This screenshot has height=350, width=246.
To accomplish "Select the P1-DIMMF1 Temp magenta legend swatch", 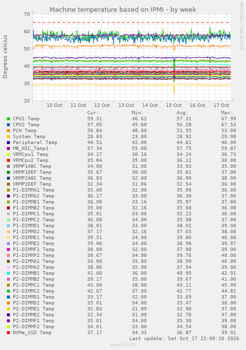I will 8,250.
